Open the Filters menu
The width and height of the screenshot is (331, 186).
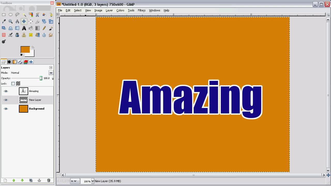(141, 10)
